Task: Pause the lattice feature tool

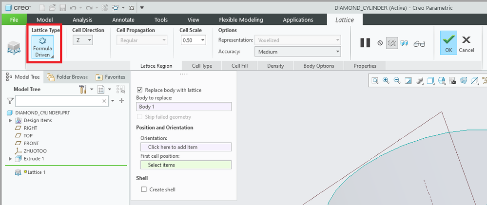Action: (x=365, y=43)
